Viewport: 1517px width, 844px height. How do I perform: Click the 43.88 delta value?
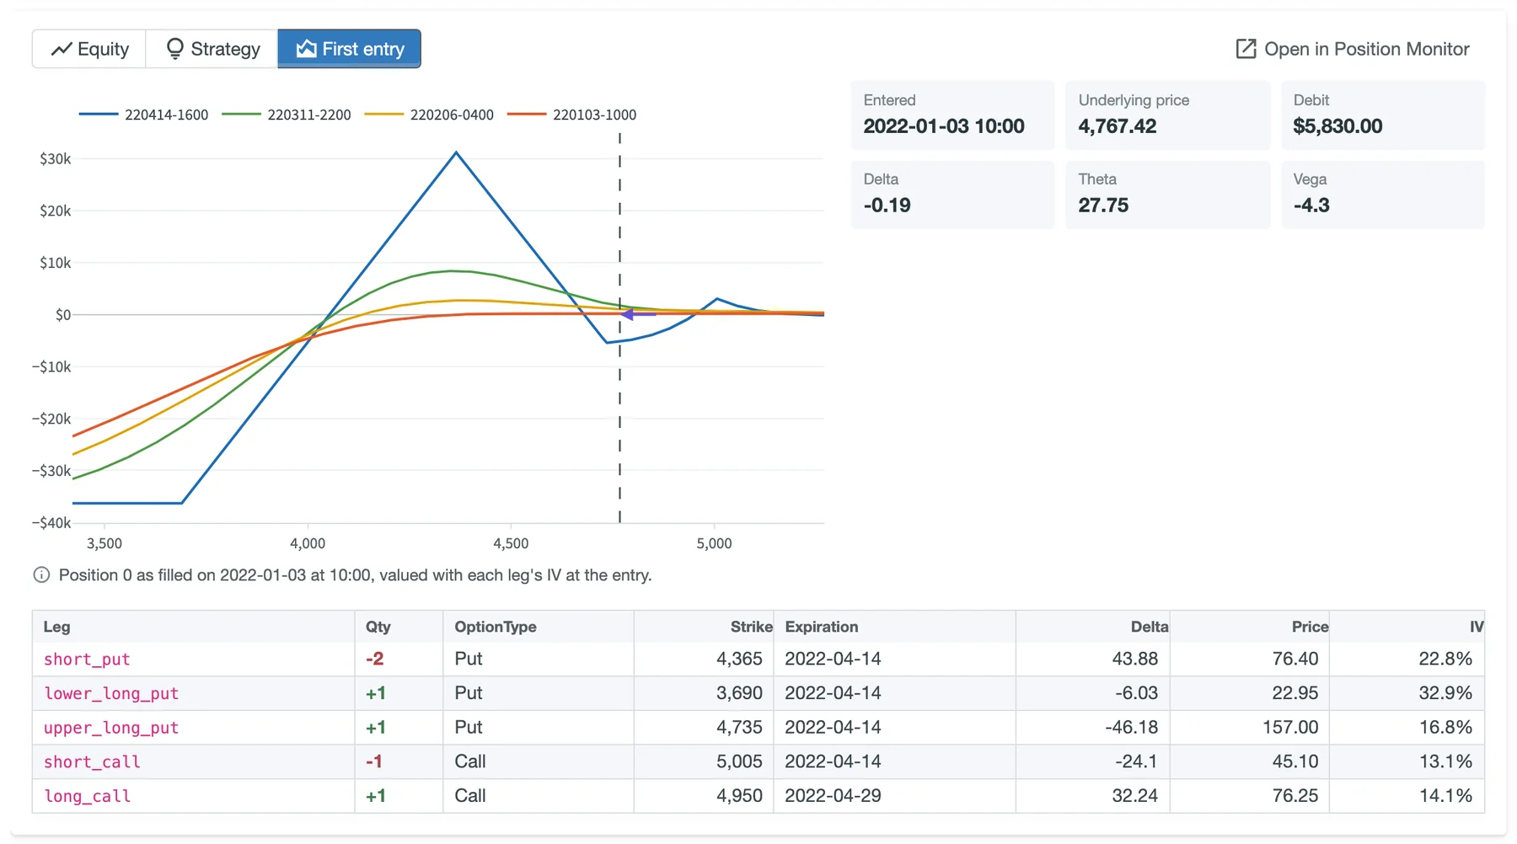point(1134,659)
